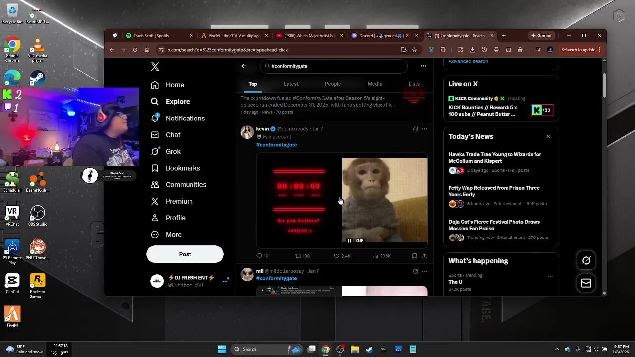
Task: Pause the monkey GIF
Action: (349, 241)
